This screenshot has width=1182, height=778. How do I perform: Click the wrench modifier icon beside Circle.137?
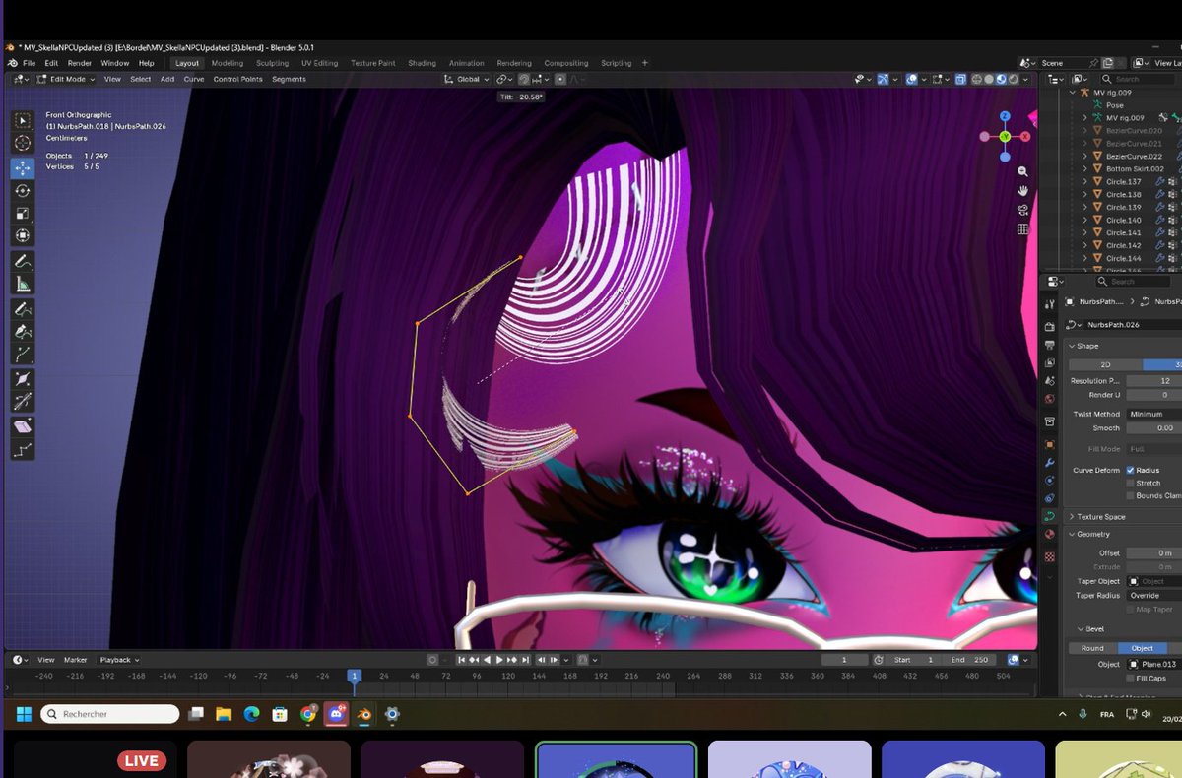point(1160,181)
